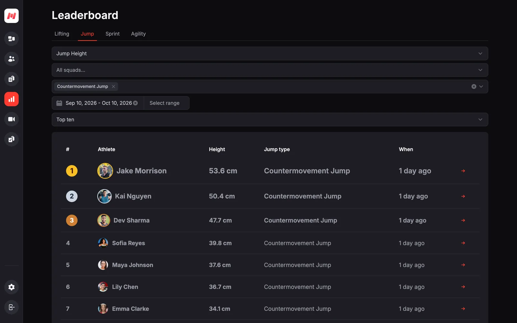
Task: Clear all selected jump type filters
Action: (474, 87)
